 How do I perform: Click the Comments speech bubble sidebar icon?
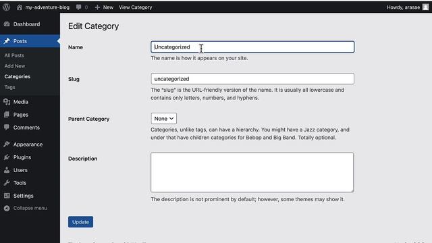coord(7,128)
